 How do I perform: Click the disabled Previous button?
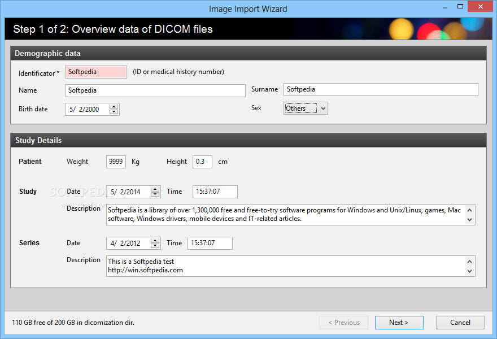344,323
